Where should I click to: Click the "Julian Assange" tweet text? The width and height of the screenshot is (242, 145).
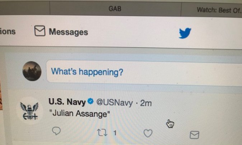(x=79, y=115)
